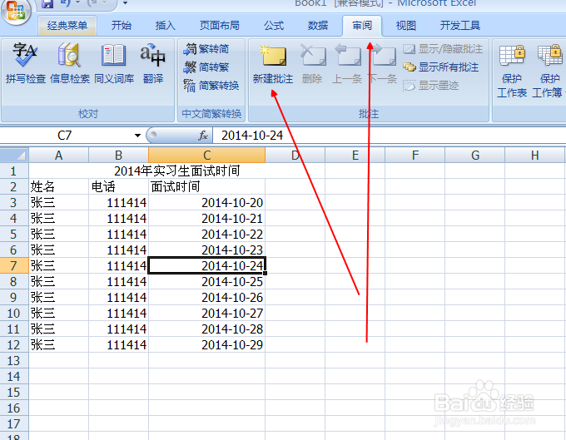Click the 删除 comment button

tap(312, 64)
